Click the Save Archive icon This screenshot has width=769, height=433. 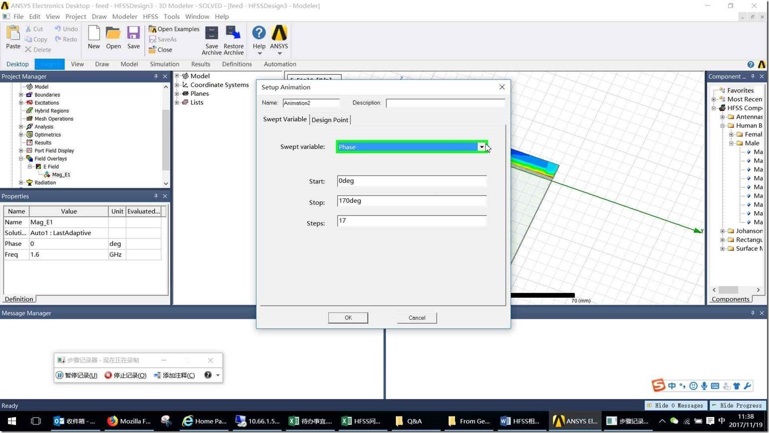pyautogui.click(x=212, y=33)
